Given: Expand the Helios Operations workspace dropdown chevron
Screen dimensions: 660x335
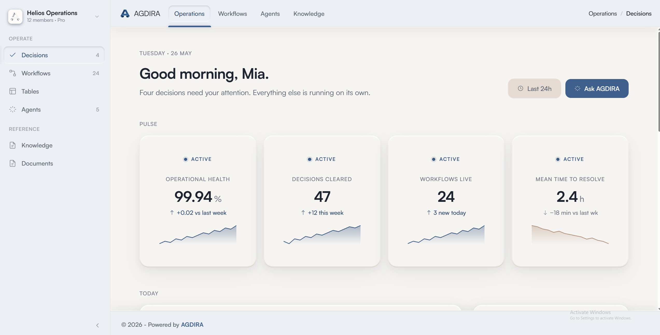Looking at the screenshot, I should click(x=97, y=17).
